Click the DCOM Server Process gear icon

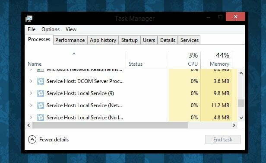pos(41,81)
